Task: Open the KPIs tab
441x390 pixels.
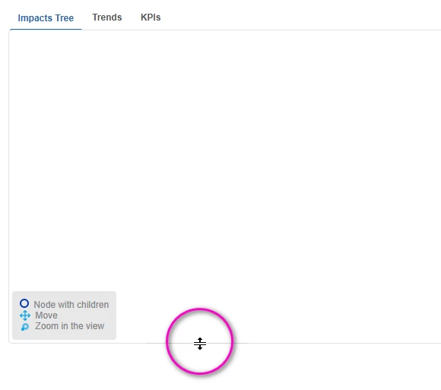Action: (x=151, y=17)
